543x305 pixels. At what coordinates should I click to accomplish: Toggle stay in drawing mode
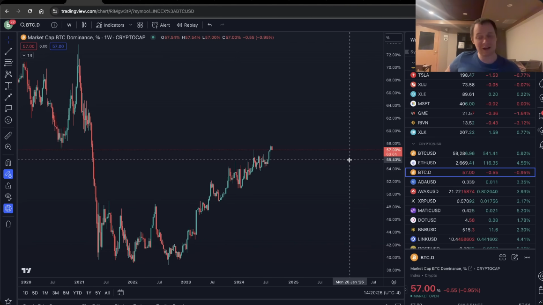click(8, 174)
